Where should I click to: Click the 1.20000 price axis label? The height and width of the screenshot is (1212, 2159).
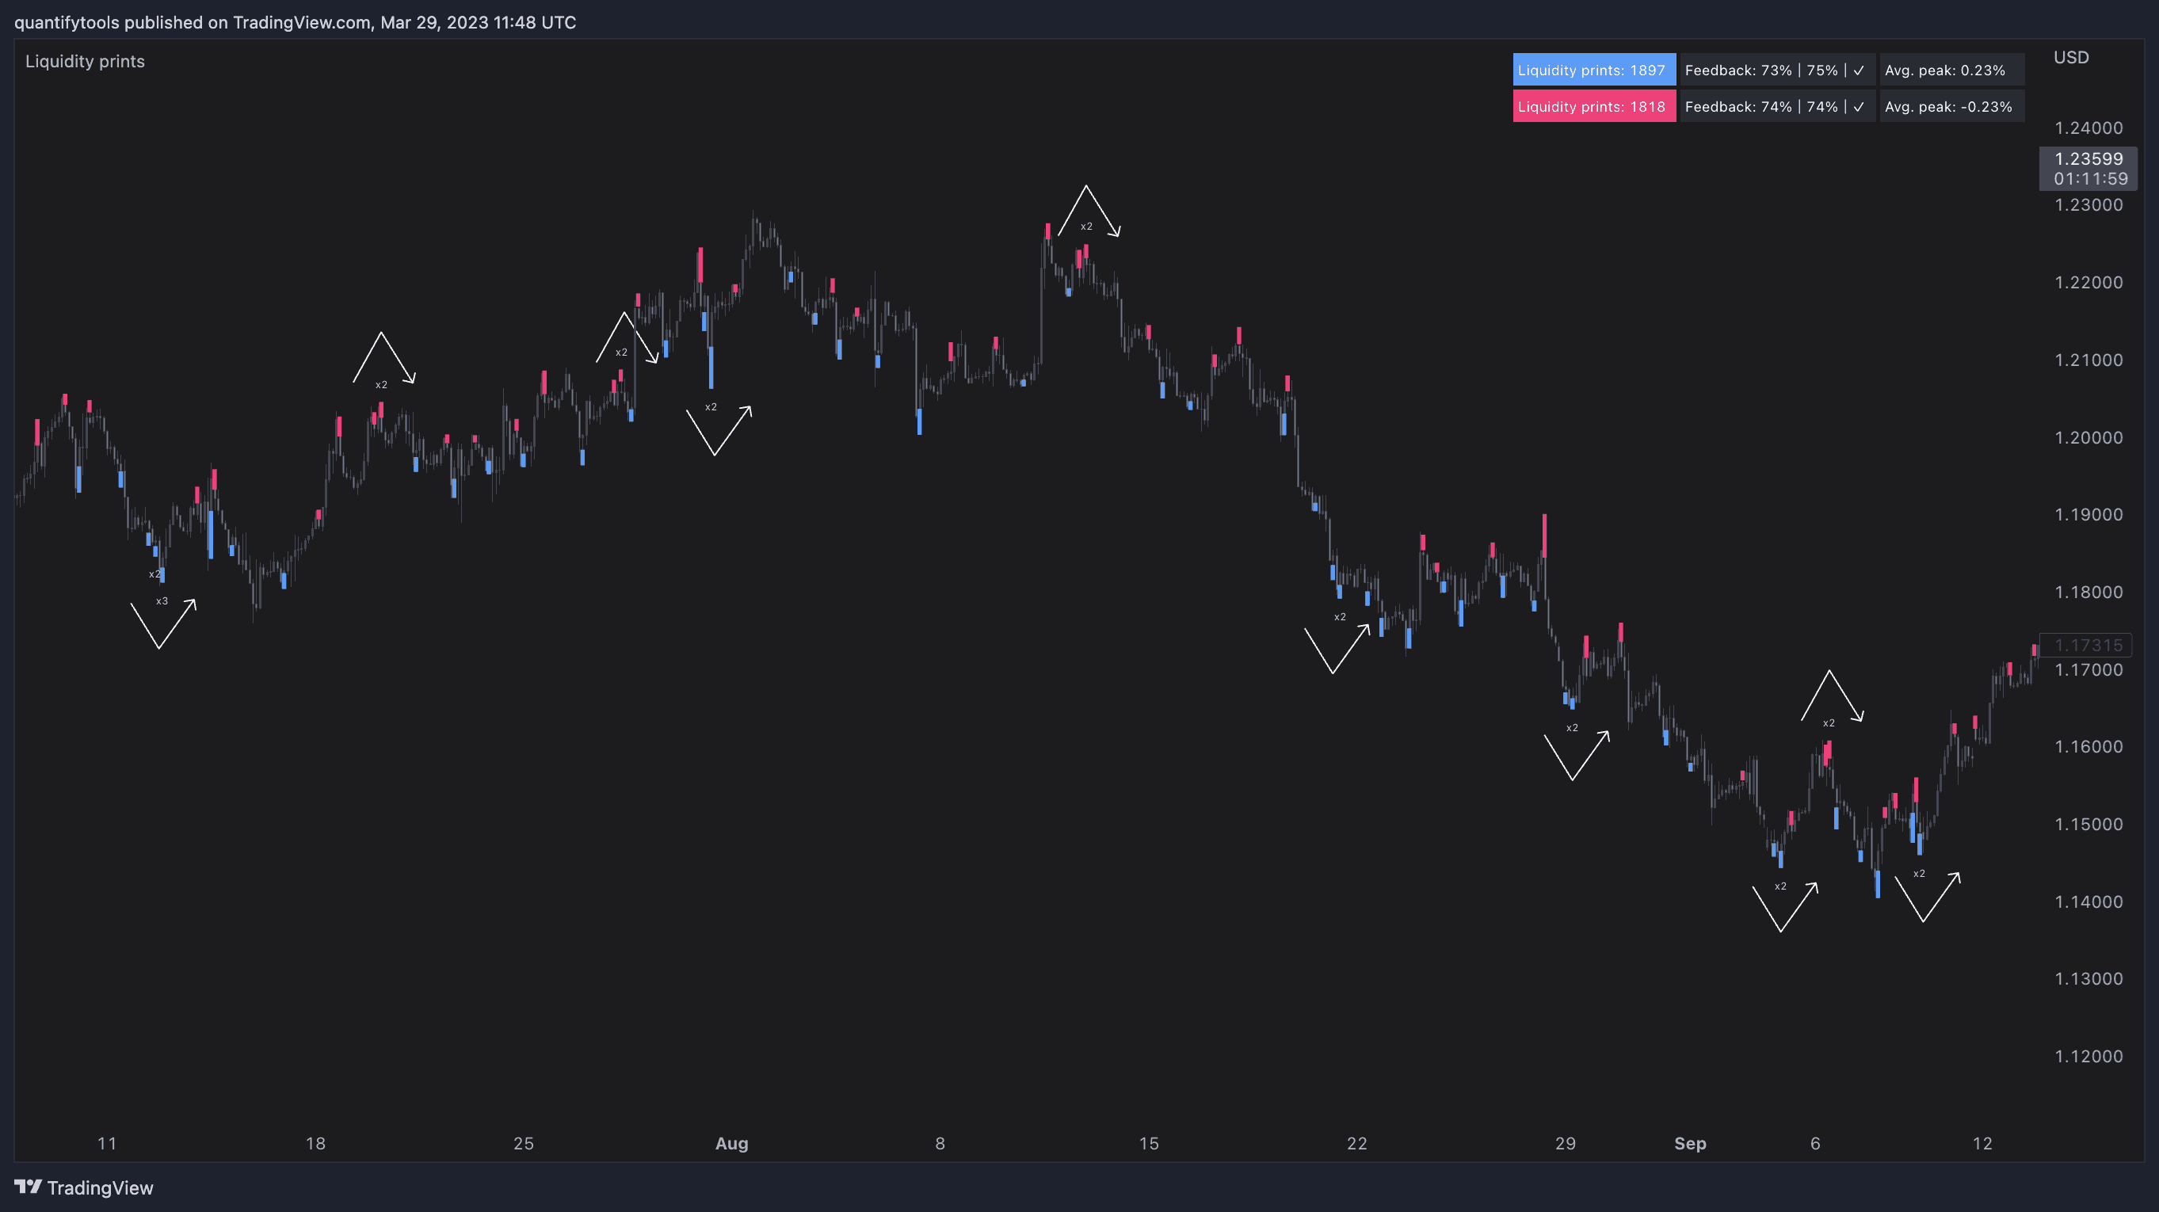[2088, 437]
